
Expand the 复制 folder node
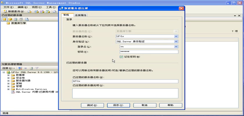[8, 84]
